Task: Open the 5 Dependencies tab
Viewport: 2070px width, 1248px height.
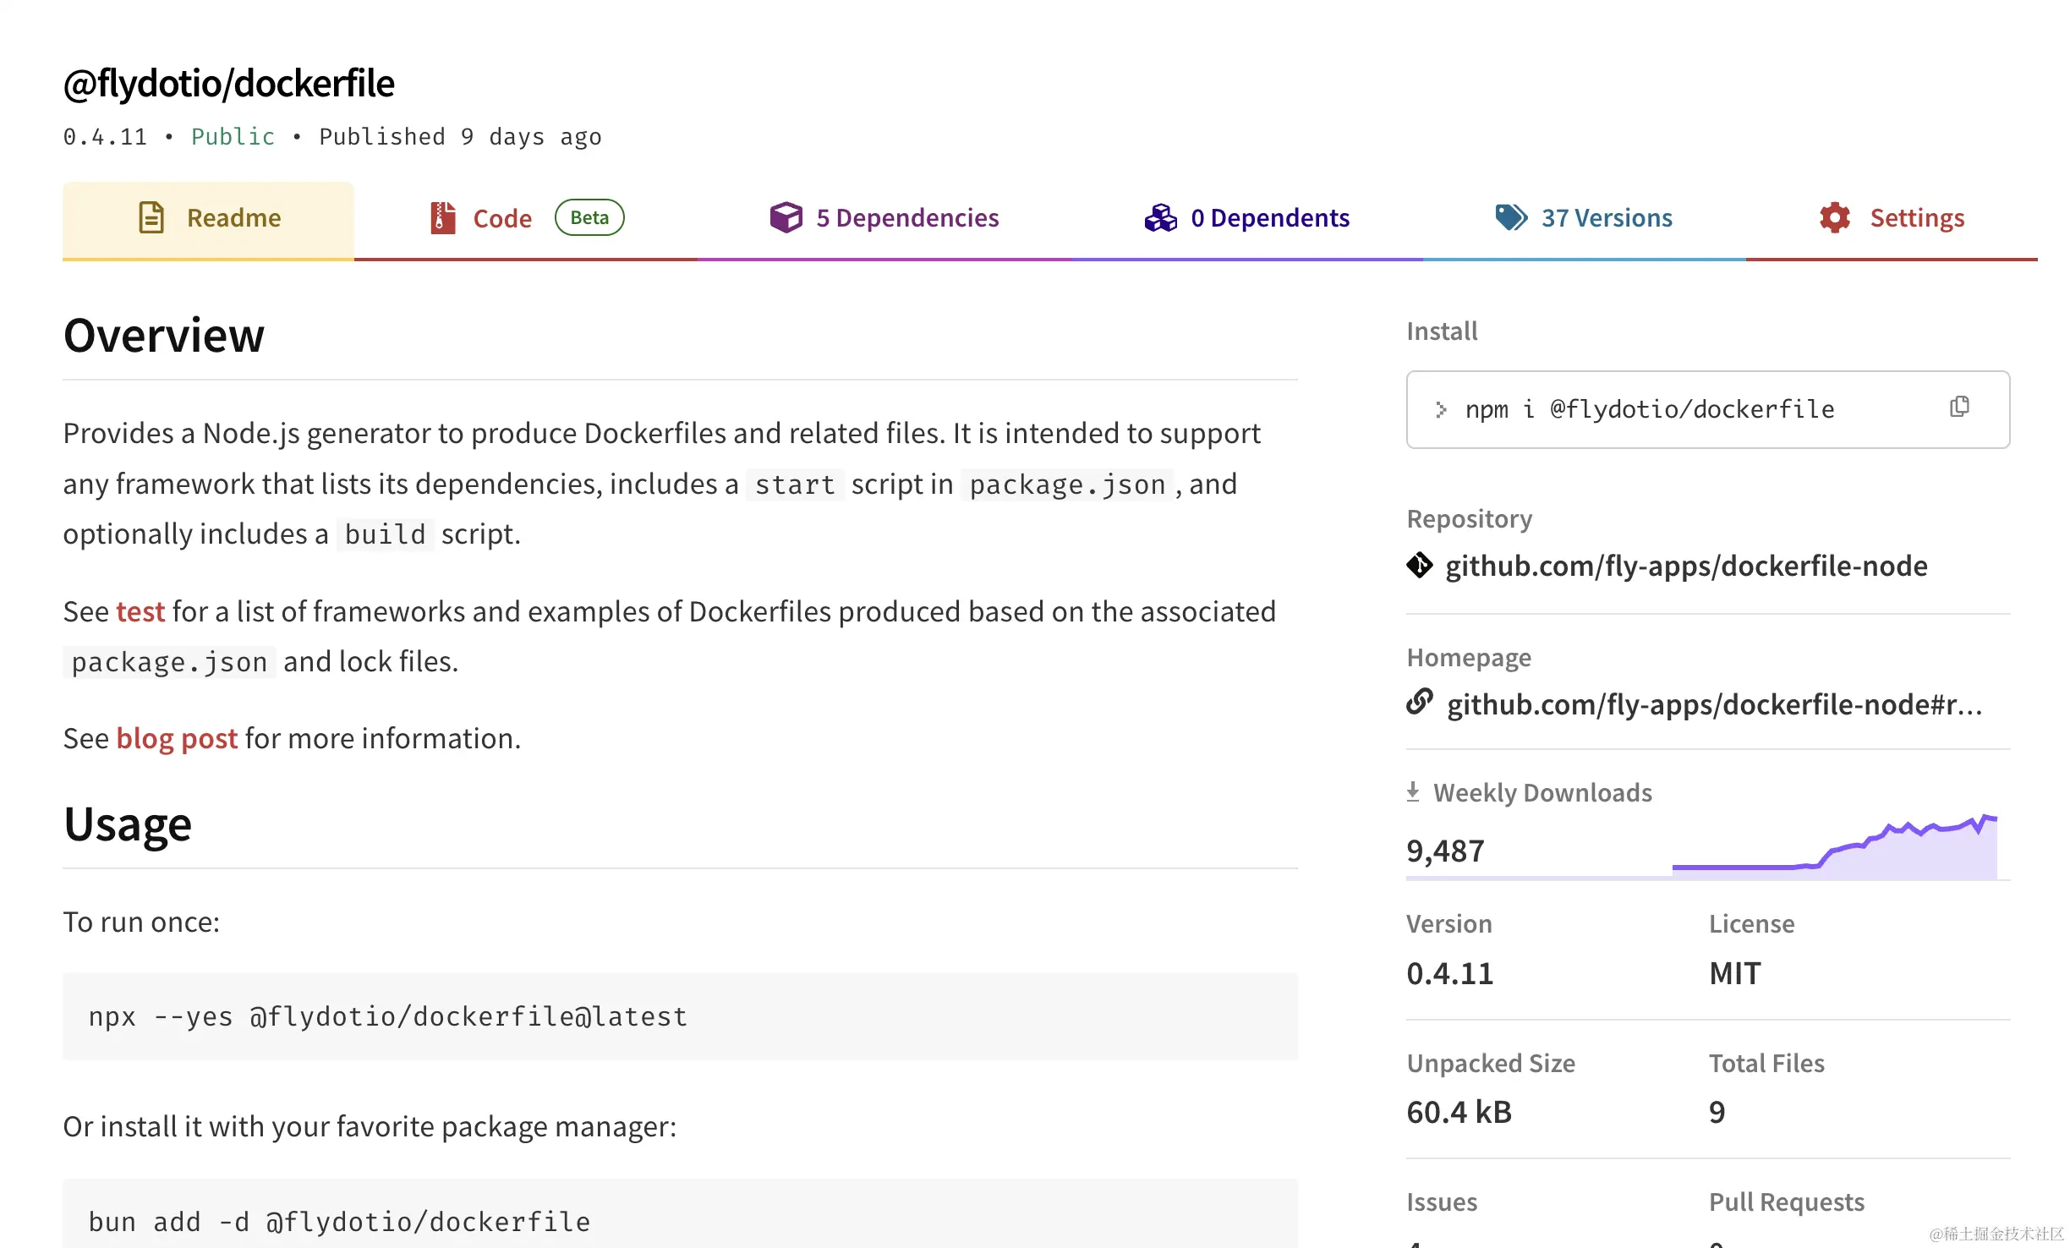Action: [x=906, y=218]
